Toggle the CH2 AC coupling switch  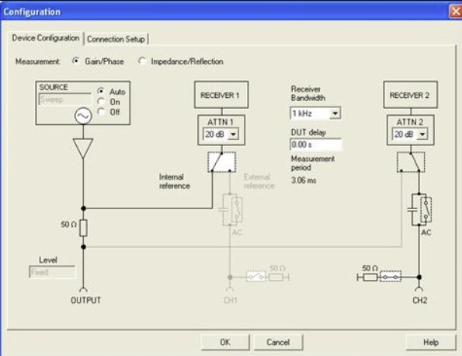[426, 210]
